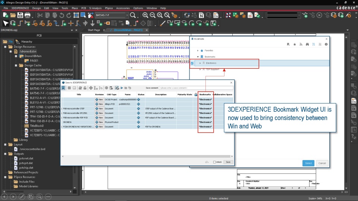Collapse the Bookmarks tree node
The width and height of the screenshot is (358, 201).
[x=198, y=57]
